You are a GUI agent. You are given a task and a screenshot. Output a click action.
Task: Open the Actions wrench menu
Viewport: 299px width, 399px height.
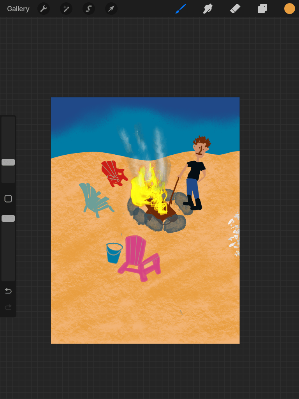pyautogui.click(x=44, y=9)
